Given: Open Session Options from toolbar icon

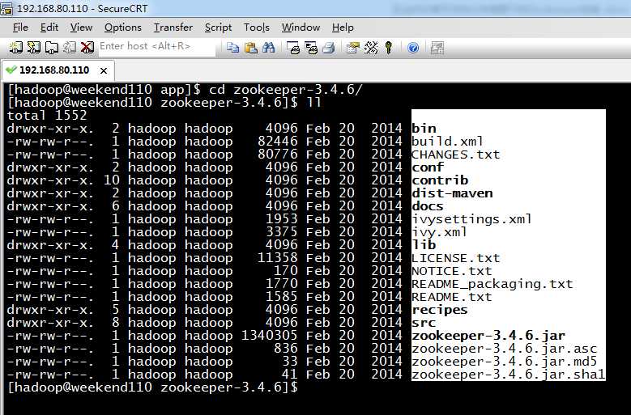Looking at the screenshot, I should [353, 48].
